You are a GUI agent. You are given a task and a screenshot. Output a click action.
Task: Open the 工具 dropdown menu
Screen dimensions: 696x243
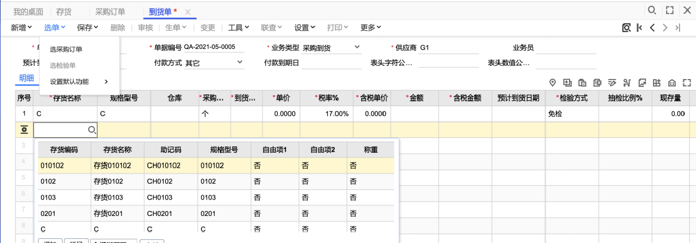(x=239, y=28)
